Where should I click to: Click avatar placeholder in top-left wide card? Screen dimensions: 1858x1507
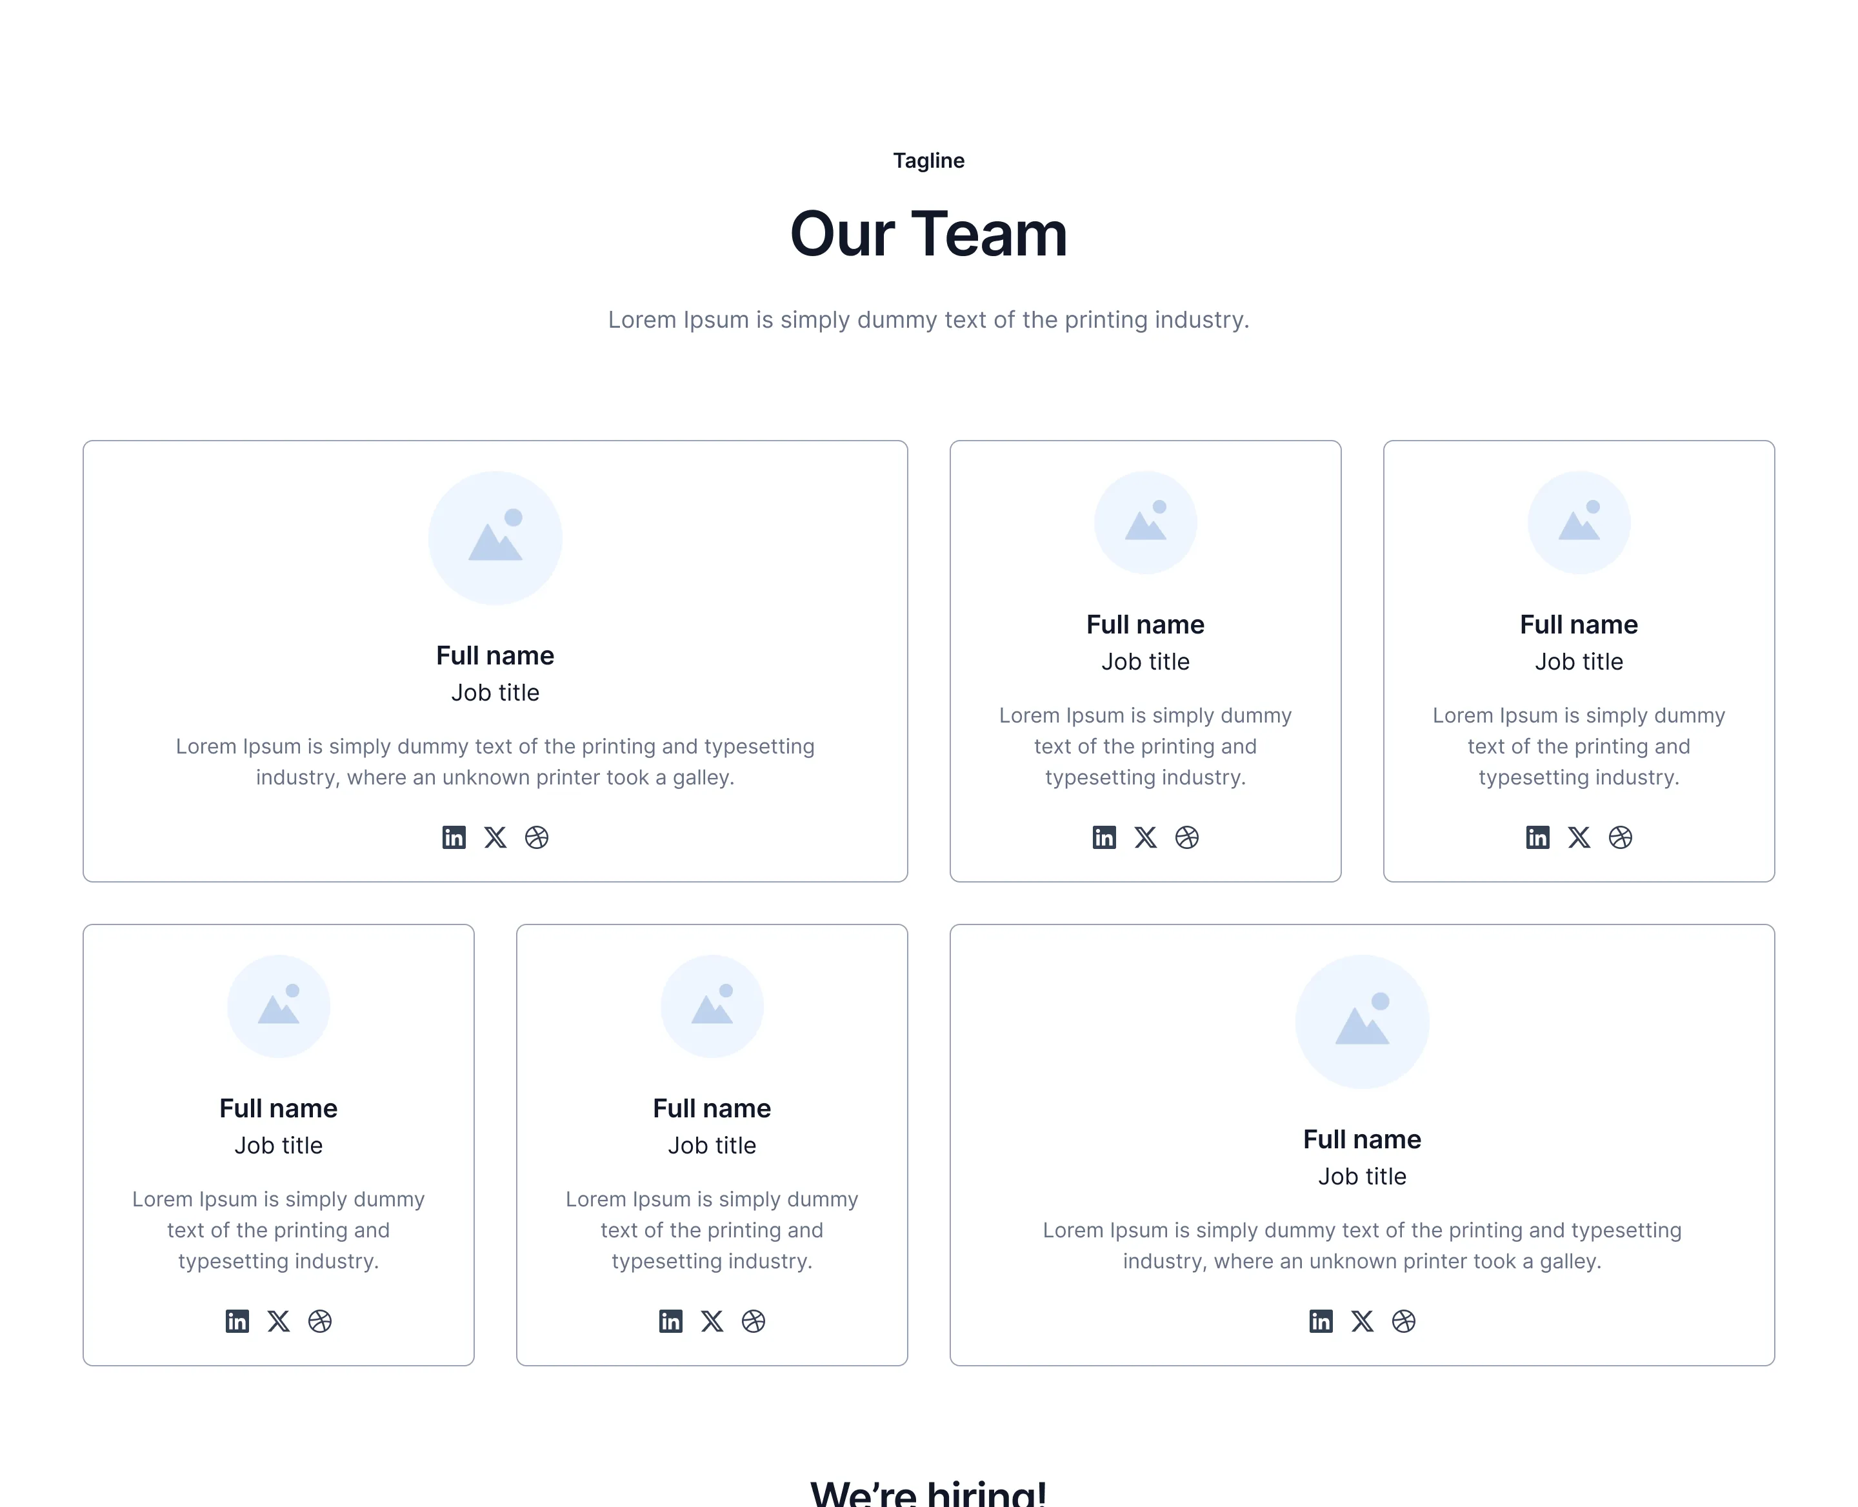495,538
